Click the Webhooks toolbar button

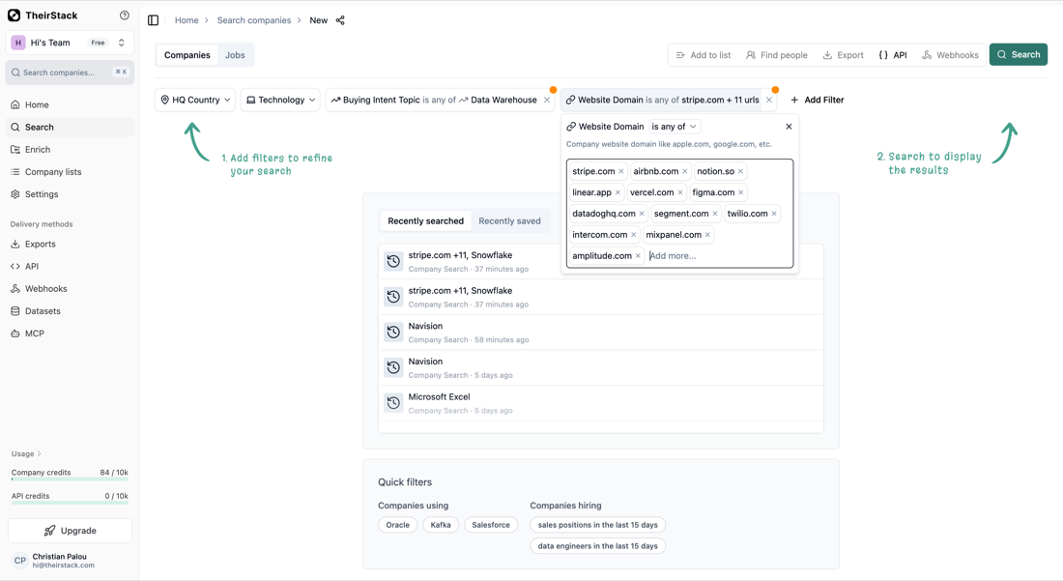pos(951,55)
